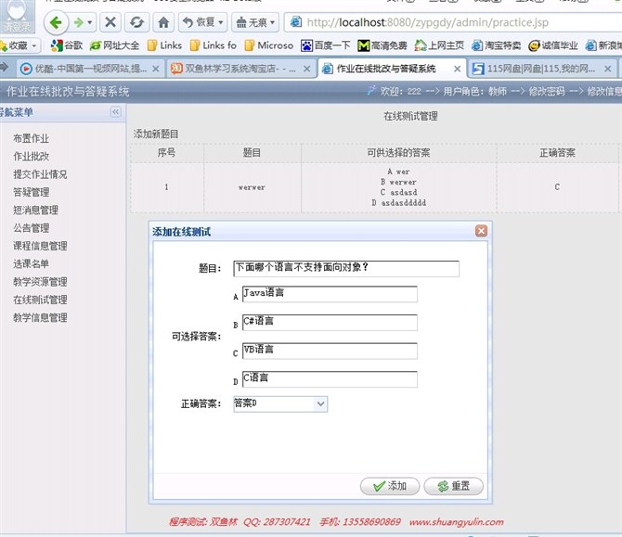Open 课程信息管理 in navigation menu
622x537 pixels.
point(40,246)
